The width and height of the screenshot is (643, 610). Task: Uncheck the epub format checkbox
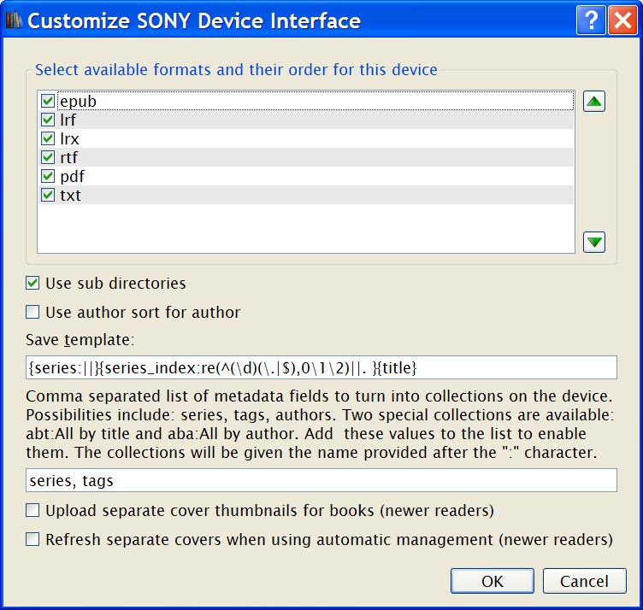pos(48,102)
